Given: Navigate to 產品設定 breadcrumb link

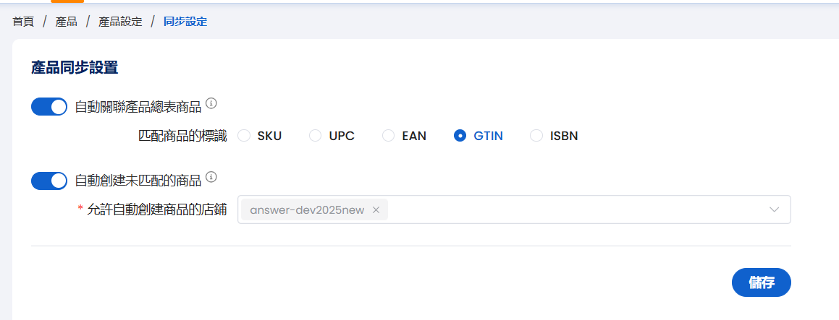Looking at the screenshot, I should [x=120, y=22].
